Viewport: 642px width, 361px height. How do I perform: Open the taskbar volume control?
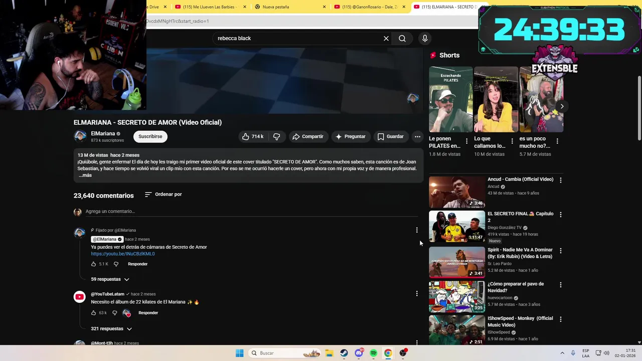point(606,353)
